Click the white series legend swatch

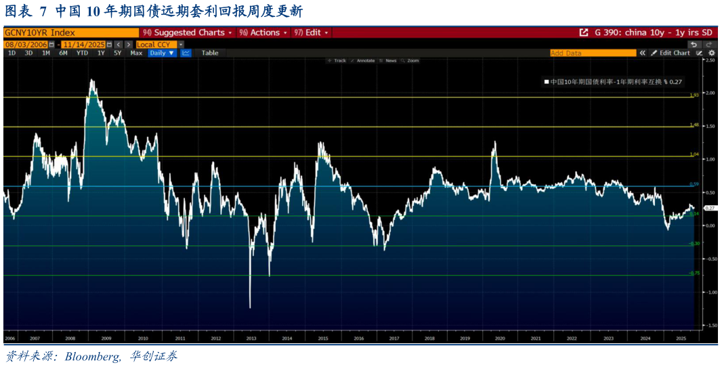click(546, 82)
